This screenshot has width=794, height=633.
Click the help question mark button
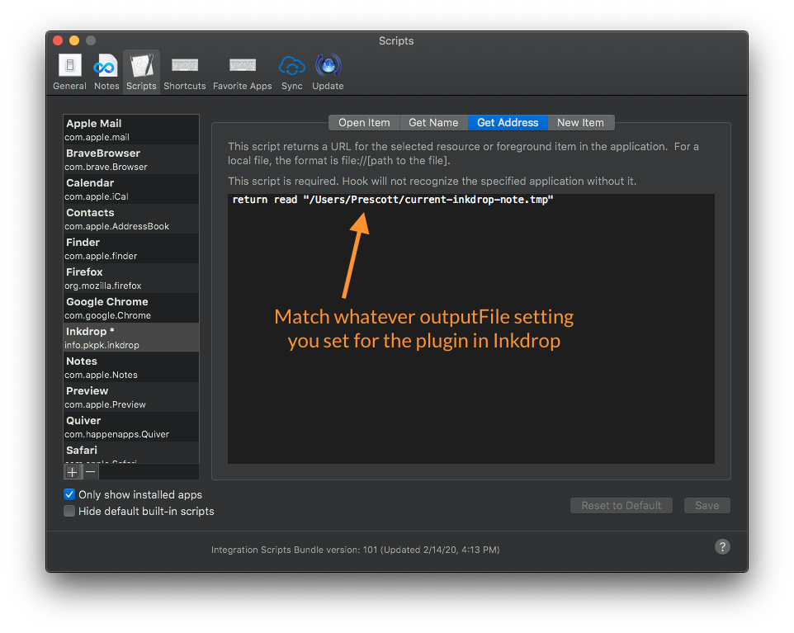(x=722, y=547)
